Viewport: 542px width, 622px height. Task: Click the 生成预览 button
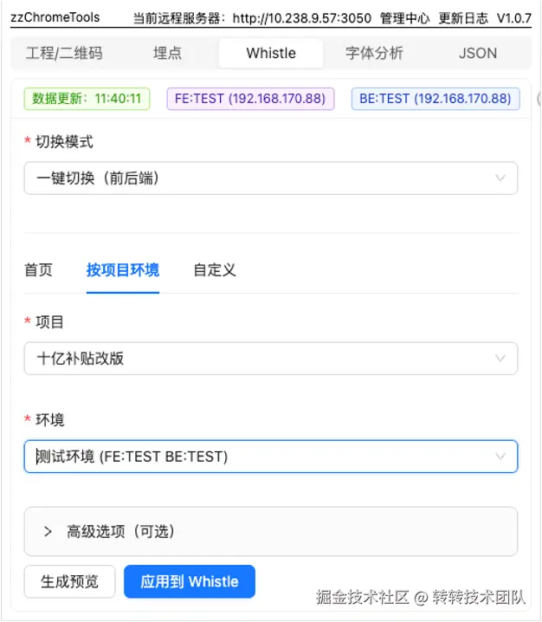coord(69,581)
